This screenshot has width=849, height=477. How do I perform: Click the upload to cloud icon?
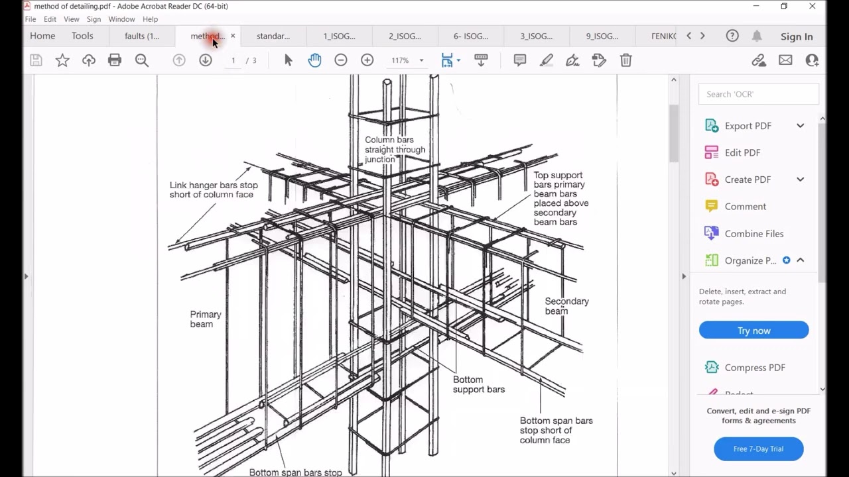pos(89,60)
